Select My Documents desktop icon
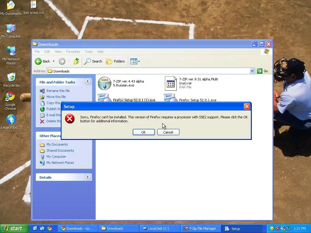The width and height of the screenshot is (311, 233). (x=11, y=8)
